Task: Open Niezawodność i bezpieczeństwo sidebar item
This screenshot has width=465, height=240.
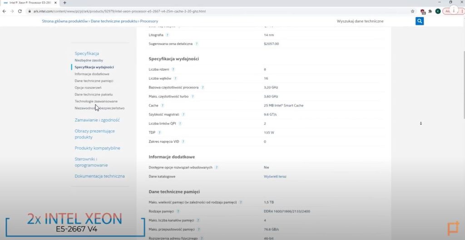Action: point(99,108)
